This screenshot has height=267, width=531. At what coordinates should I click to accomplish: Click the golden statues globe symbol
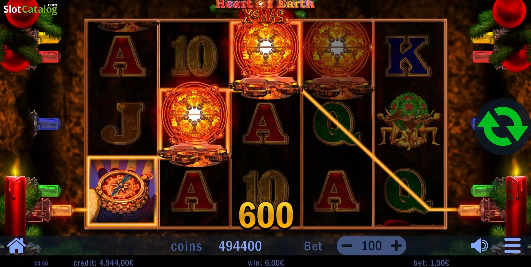pyautogui.click(x=408, y=121)
